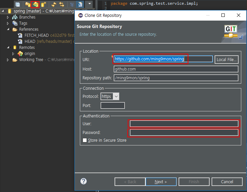Toggle Display Latest Branch Commit icon

(x=80, y=4)
